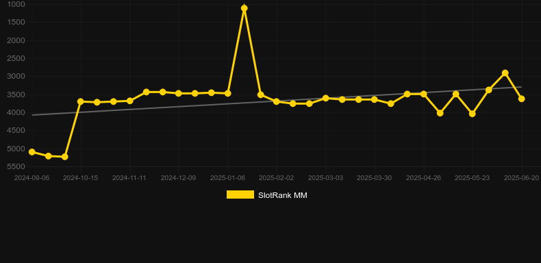
Task: Click the data point above 2025-03-03
Action: pyautogui.click(x=326, y=99)
